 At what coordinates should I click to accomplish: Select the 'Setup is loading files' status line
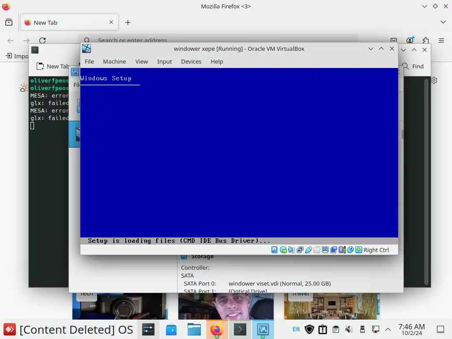(179, 241)
